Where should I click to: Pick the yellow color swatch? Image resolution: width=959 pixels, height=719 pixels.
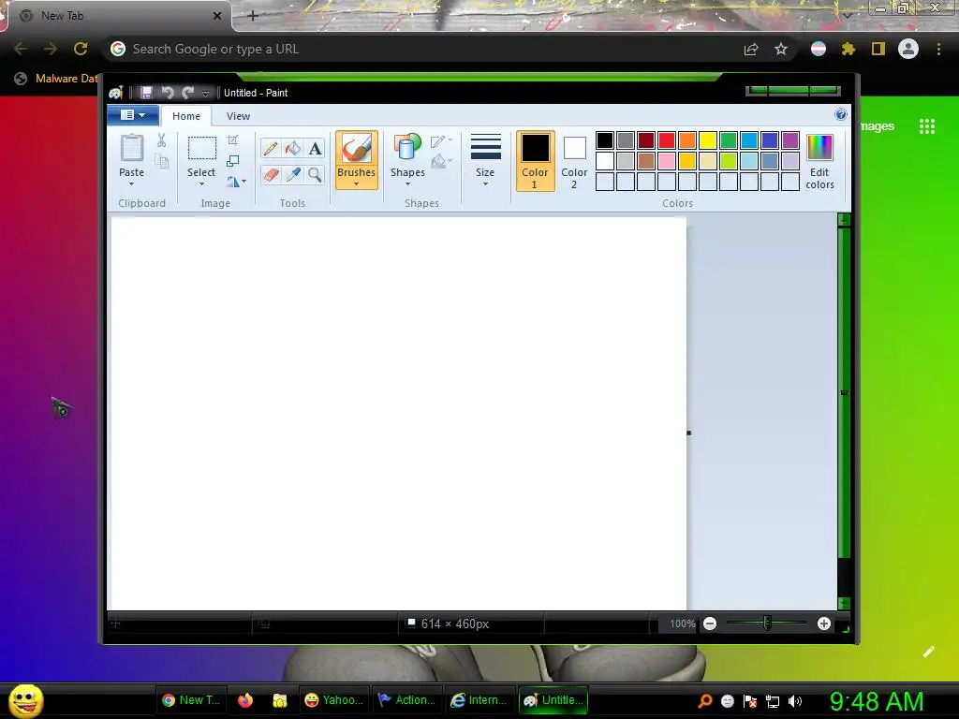708,140
